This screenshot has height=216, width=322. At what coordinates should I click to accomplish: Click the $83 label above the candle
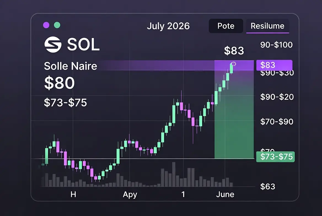pos(234,50)
